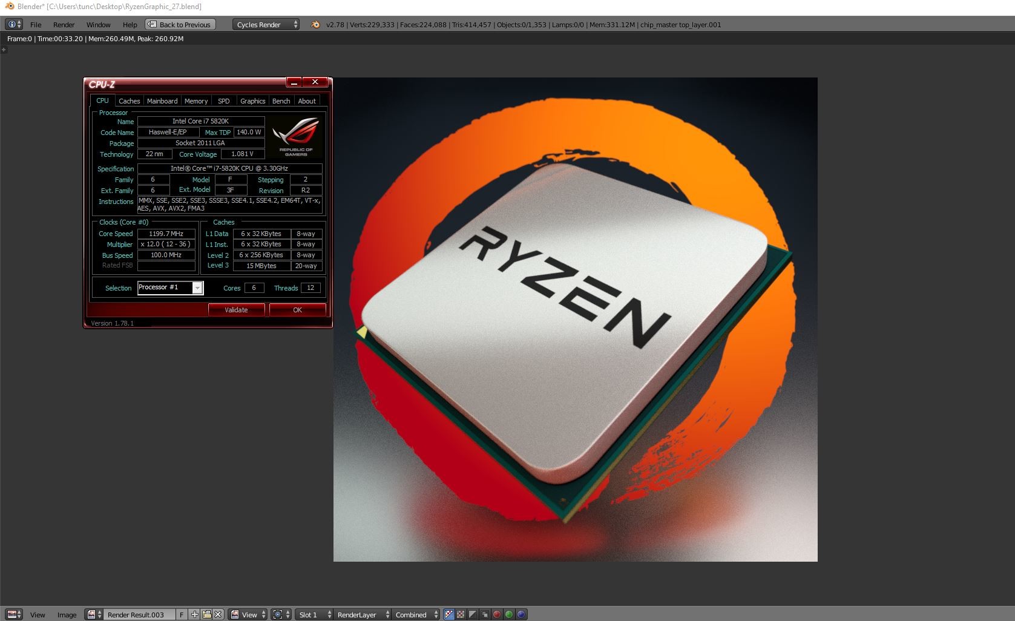Screen dimensions: 1015x621
Task: Click the Max TDP value 140.0 W
Action: (249, 132)
